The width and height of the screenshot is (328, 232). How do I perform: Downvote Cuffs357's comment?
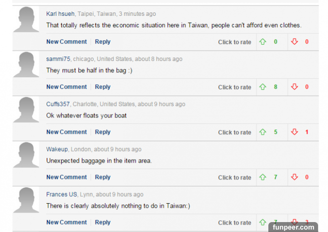(x=294, y=132)
